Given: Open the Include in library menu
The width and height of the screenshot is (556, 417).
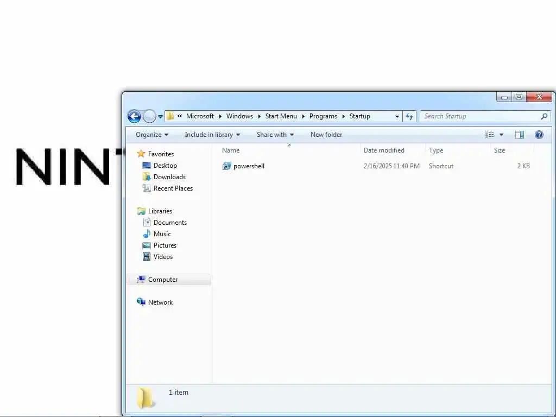Looking at the screenshot, I should [212, 135].
